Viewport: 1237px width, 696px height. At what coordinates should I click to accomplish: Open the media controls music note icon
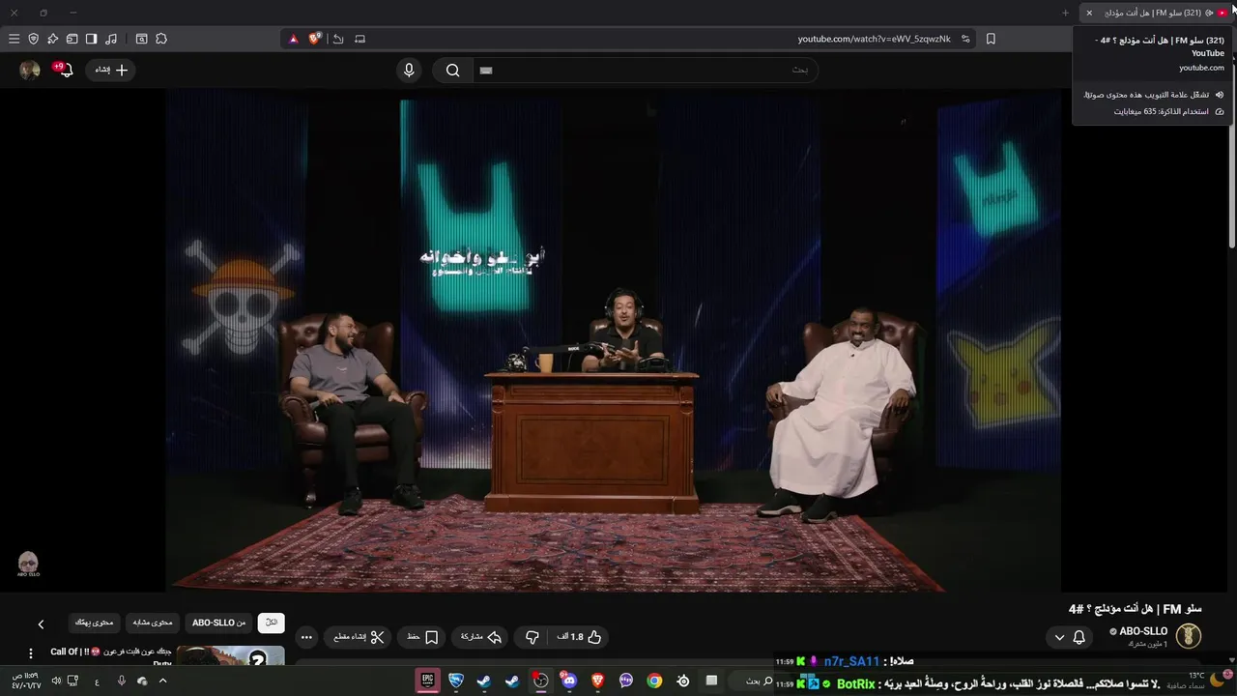click(x=111, y=39)
